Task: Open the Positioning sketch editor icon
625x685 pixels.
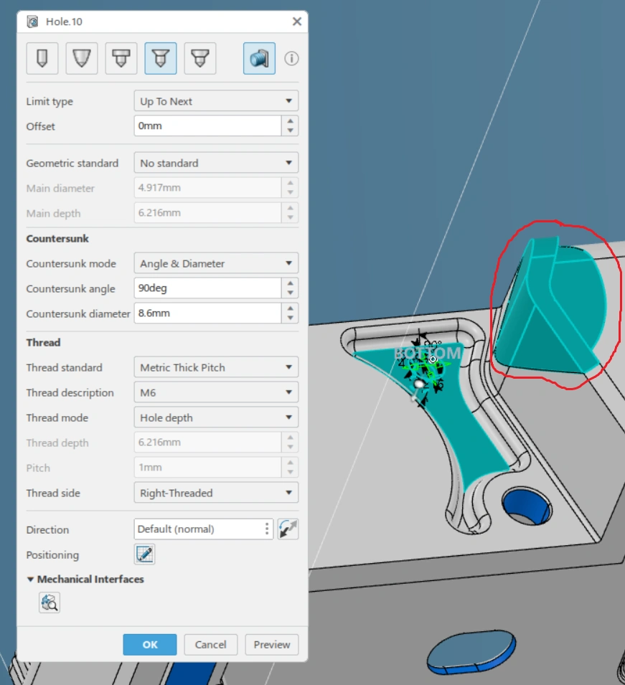Action: pyautogui.click(x=144, y=554)
